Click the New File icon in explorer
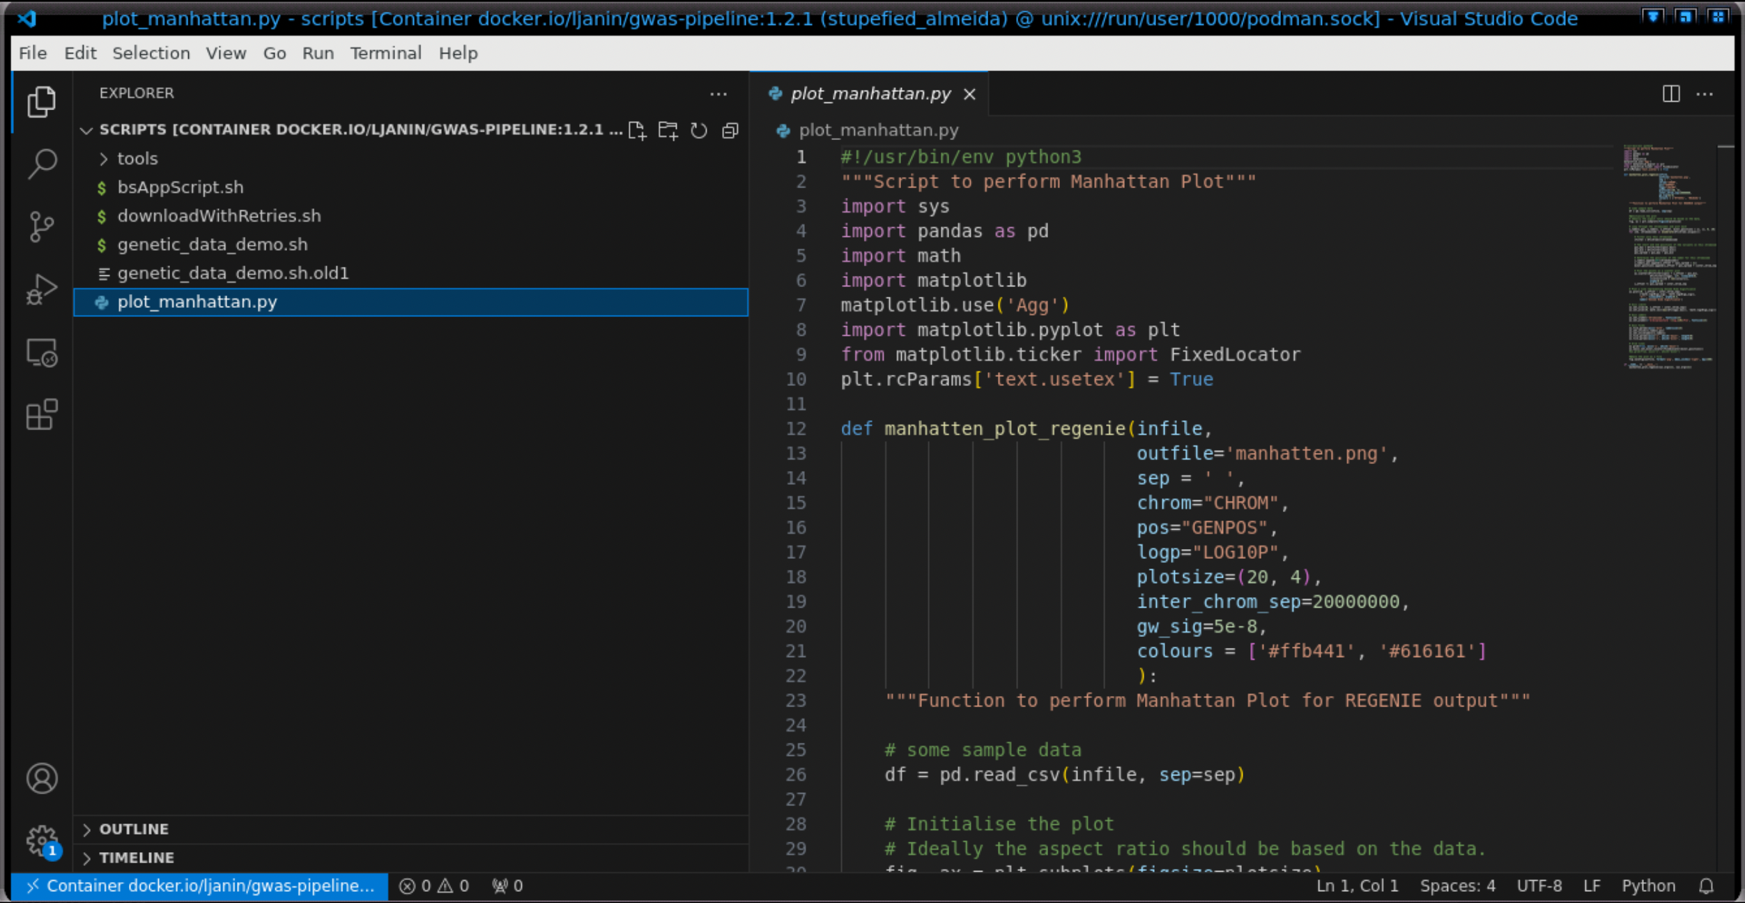 coord(637,130)
